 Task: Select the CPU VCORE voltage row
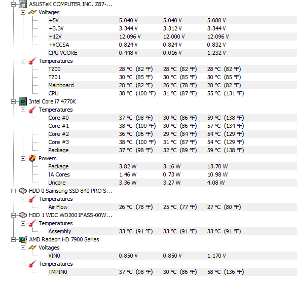click(172, 53)
